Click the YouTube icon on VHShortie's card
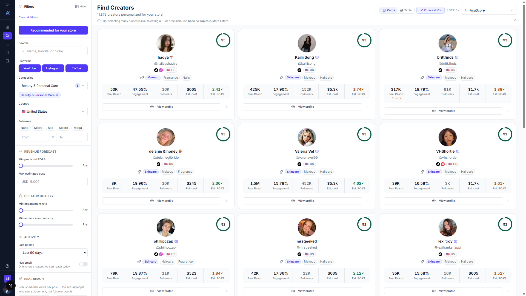Viewport: 526px width, 296px height. 443,164
